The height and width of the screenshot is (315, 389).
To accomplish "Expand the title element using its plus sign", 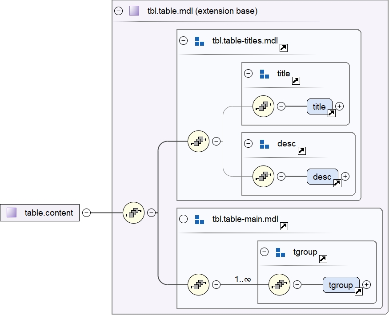I will pyautogui.click(x=339, y=106).
